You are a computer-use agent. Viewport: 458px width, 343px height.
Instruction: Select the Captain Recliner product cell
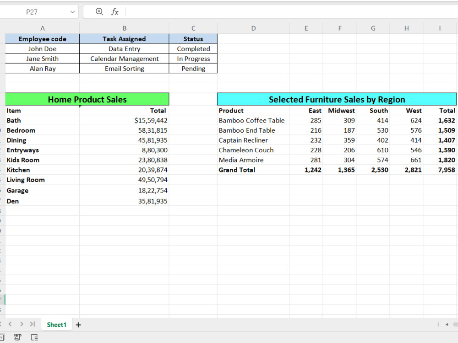[x=253, y=140]
